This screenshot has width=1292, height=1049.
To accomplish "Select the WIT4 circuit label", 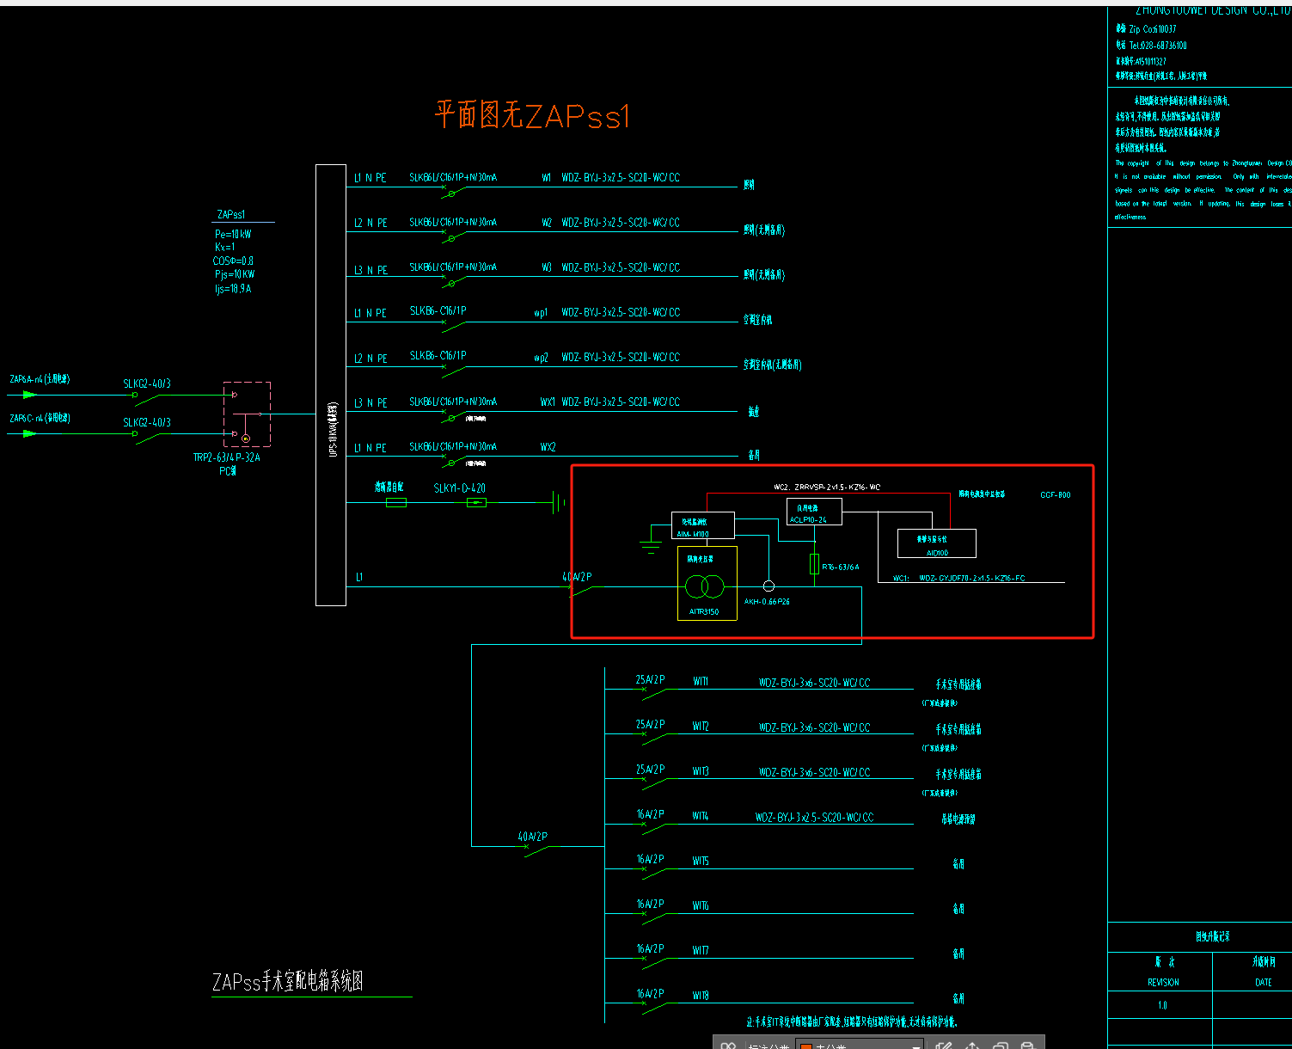I will coord(701,816).
